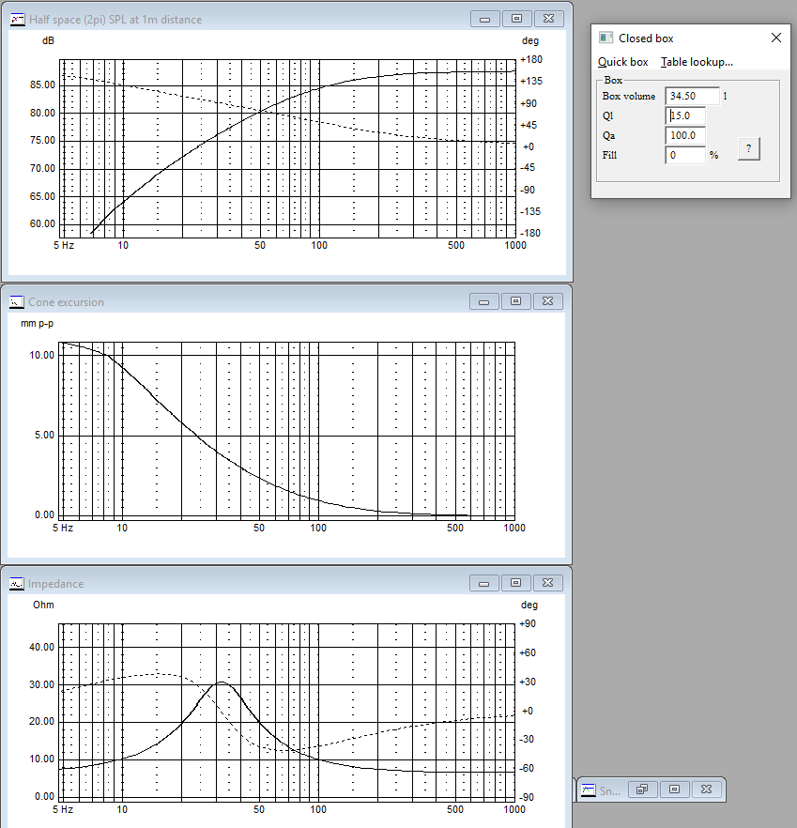Click the Cone excursion window icon
This screenshot has width=797, height=828.
click(x=17, y=302)
